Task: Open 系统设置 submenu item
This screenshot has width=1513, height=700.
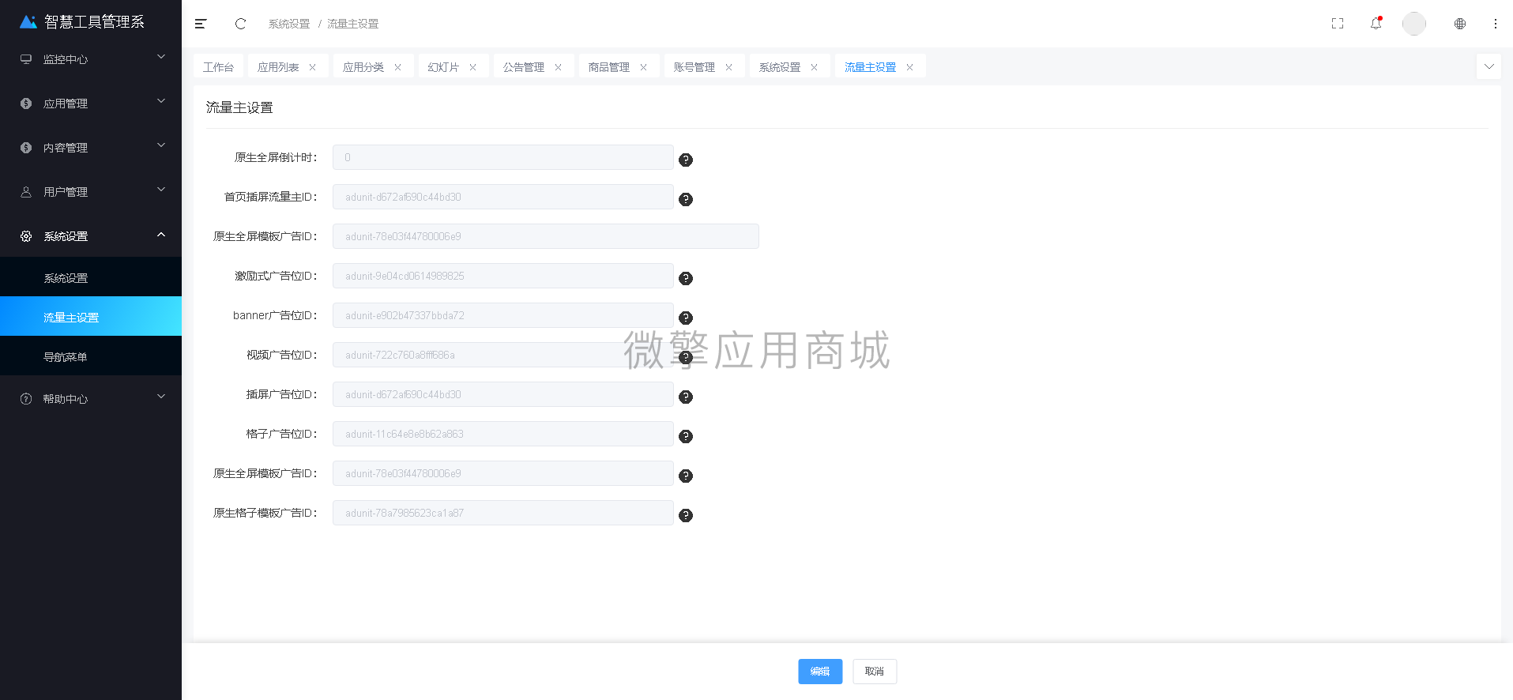Action: click(91, 278)
